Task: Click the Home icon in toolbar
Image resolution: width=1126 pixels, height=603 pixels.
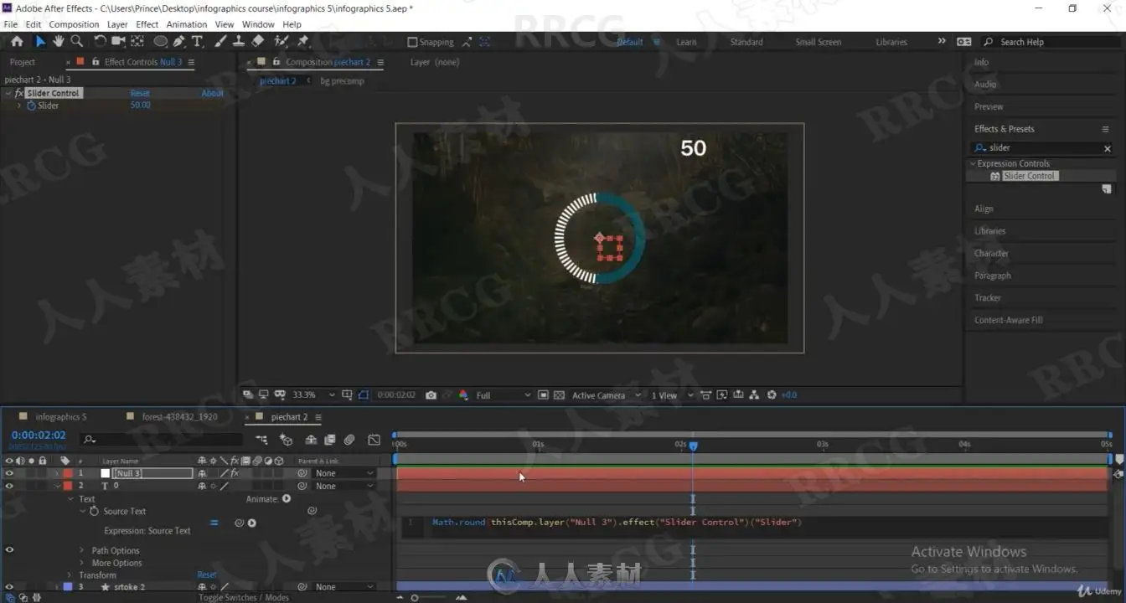Action: click(x=17, y=41)
